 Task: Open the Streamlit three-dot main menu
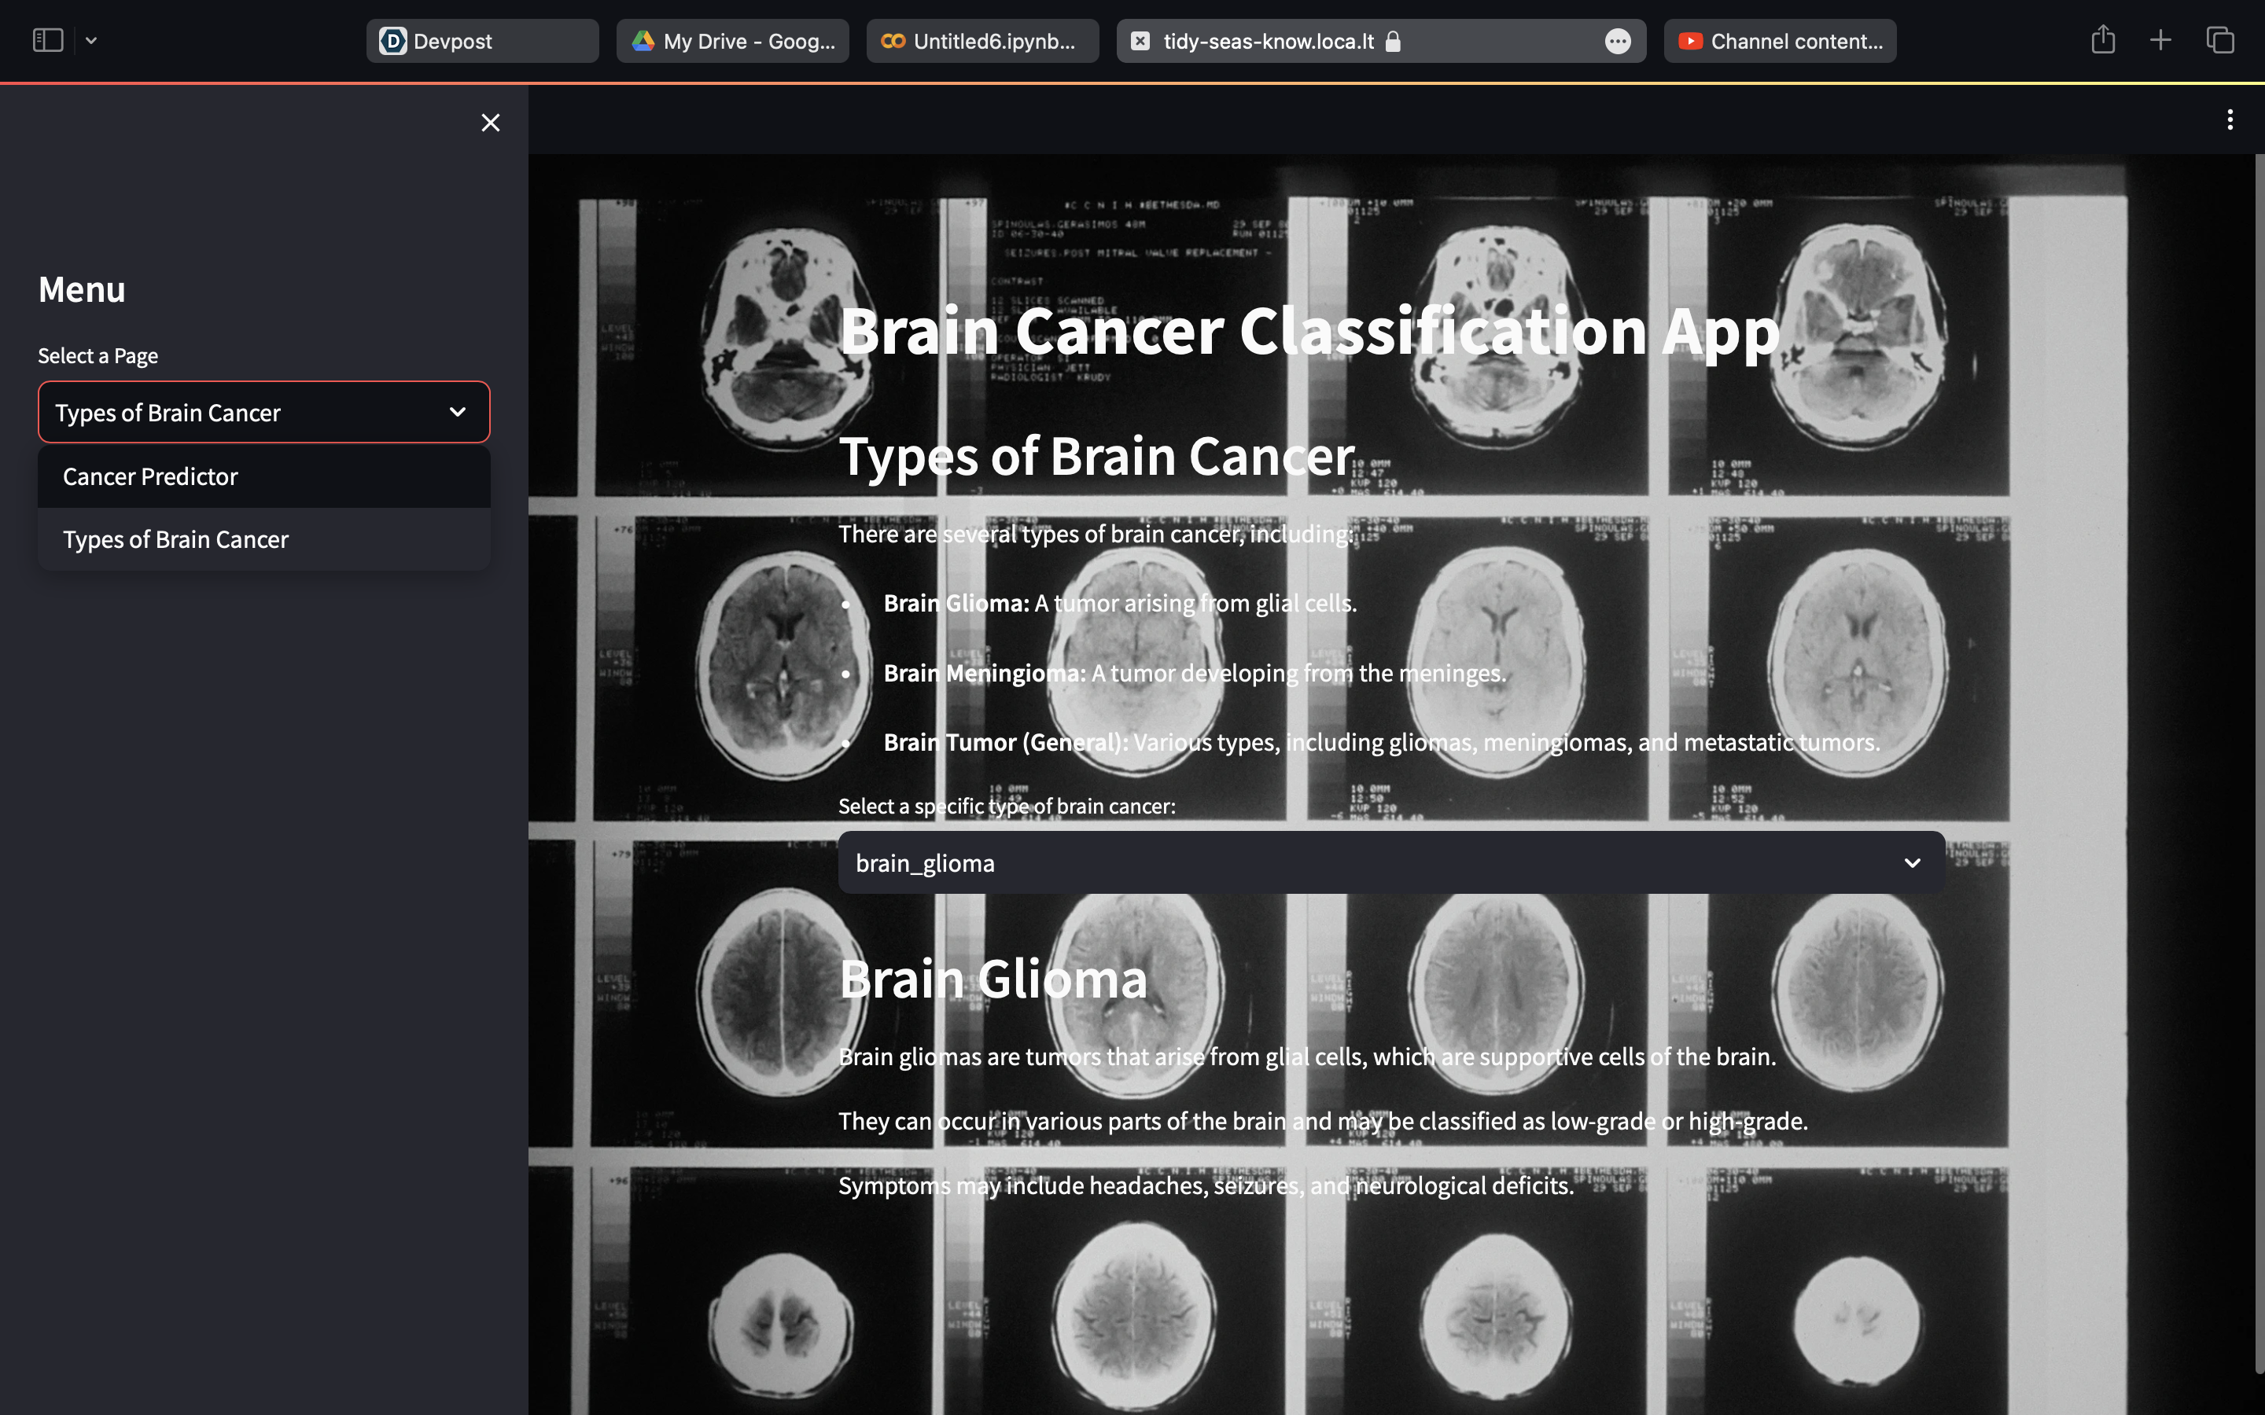click(x=2230, y=119)
